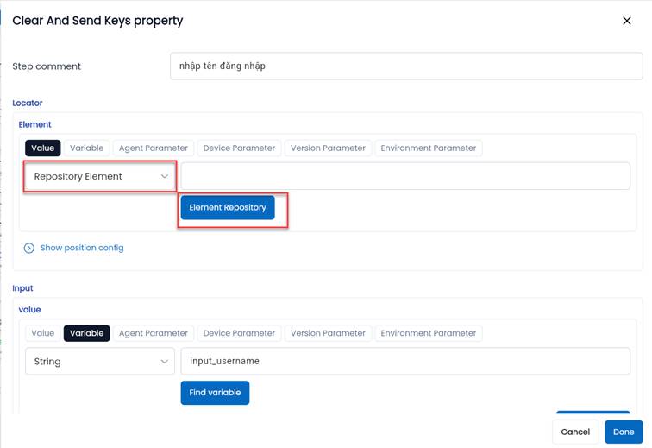Switch Element to Device Parameter tab
This screenshot has width=652, height=448.
(239, 148)
